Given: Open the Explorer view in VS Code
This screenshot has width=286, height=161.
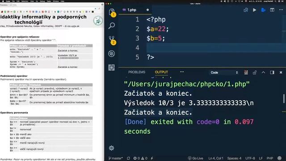Looking at the screenshot, I should coord(112,12).
